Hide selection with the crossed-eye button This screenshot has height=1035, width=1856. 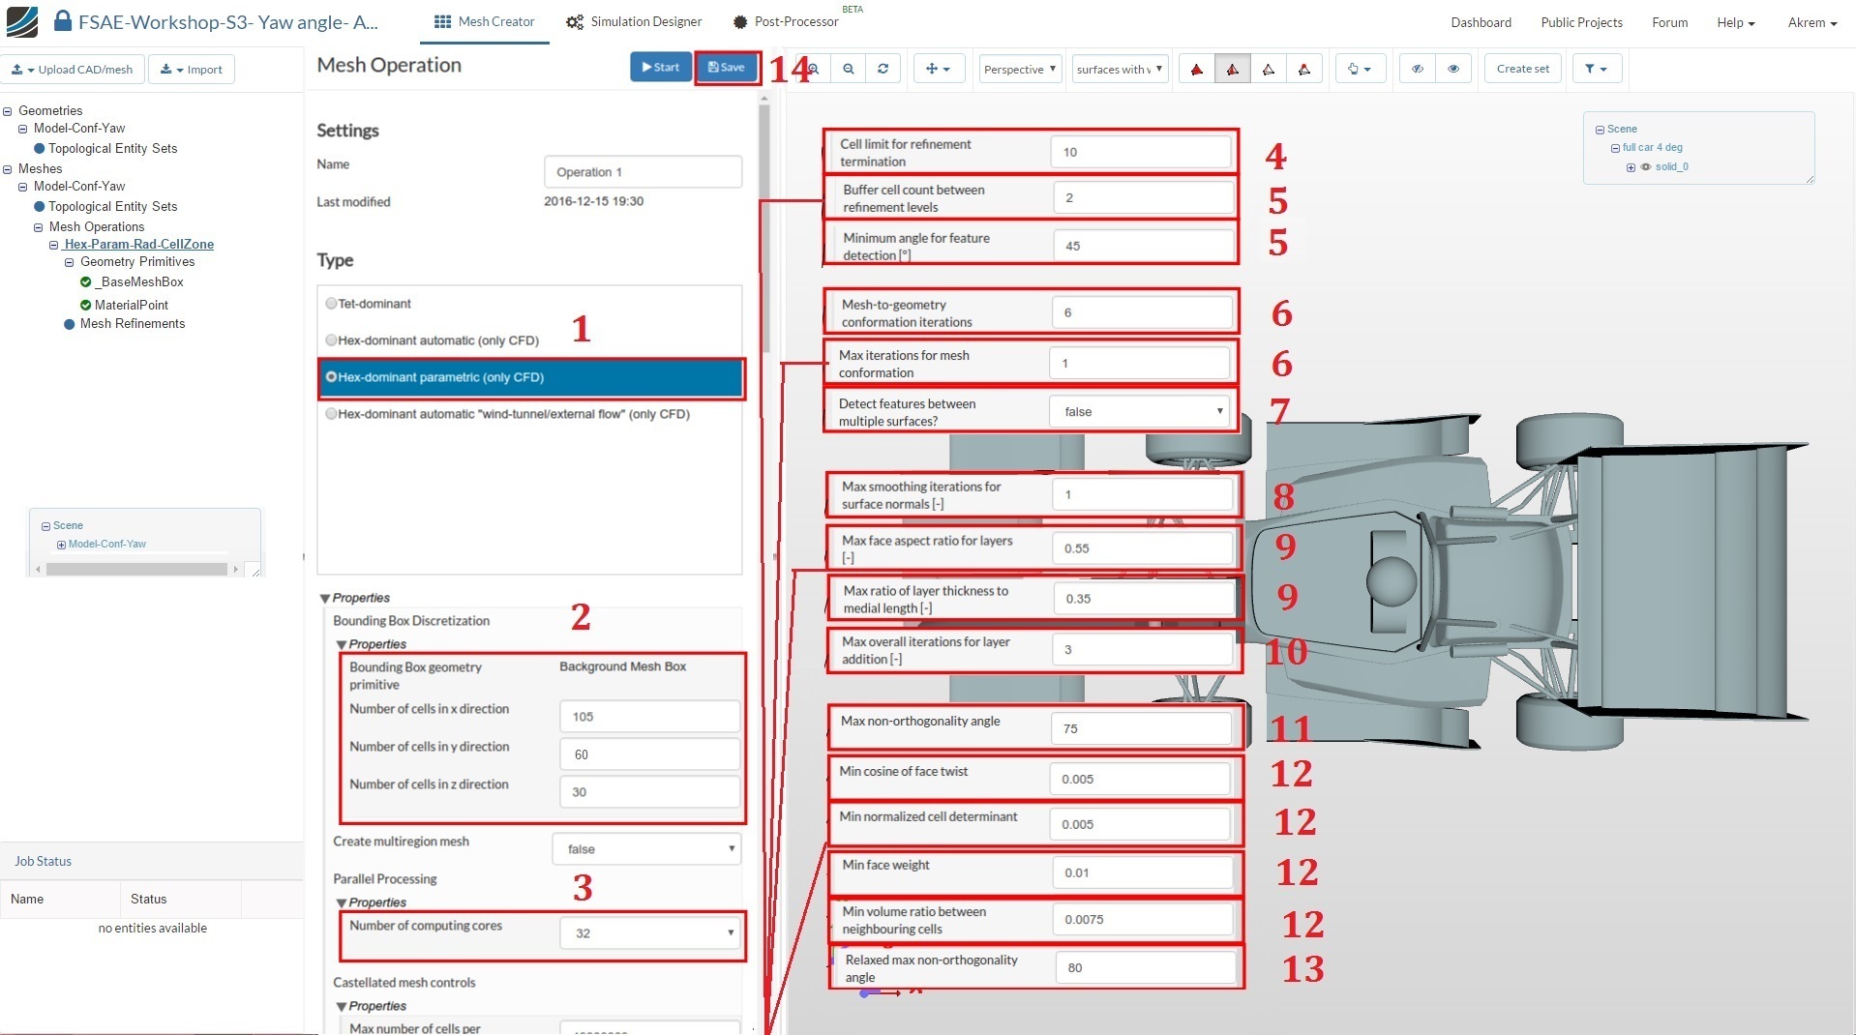[x=1418, y=69]
